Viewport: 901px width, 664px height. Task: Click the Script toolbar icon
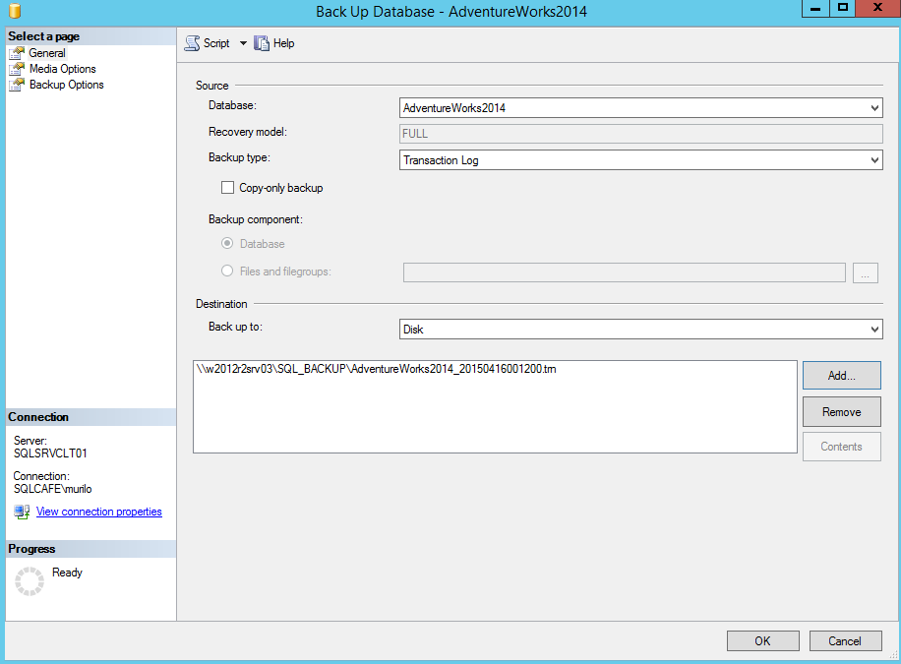[192, 43]
